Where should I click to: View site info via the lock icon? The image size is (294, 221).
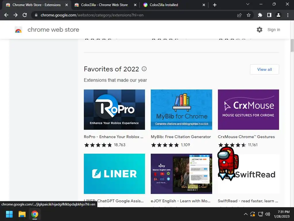pos(36,15)
